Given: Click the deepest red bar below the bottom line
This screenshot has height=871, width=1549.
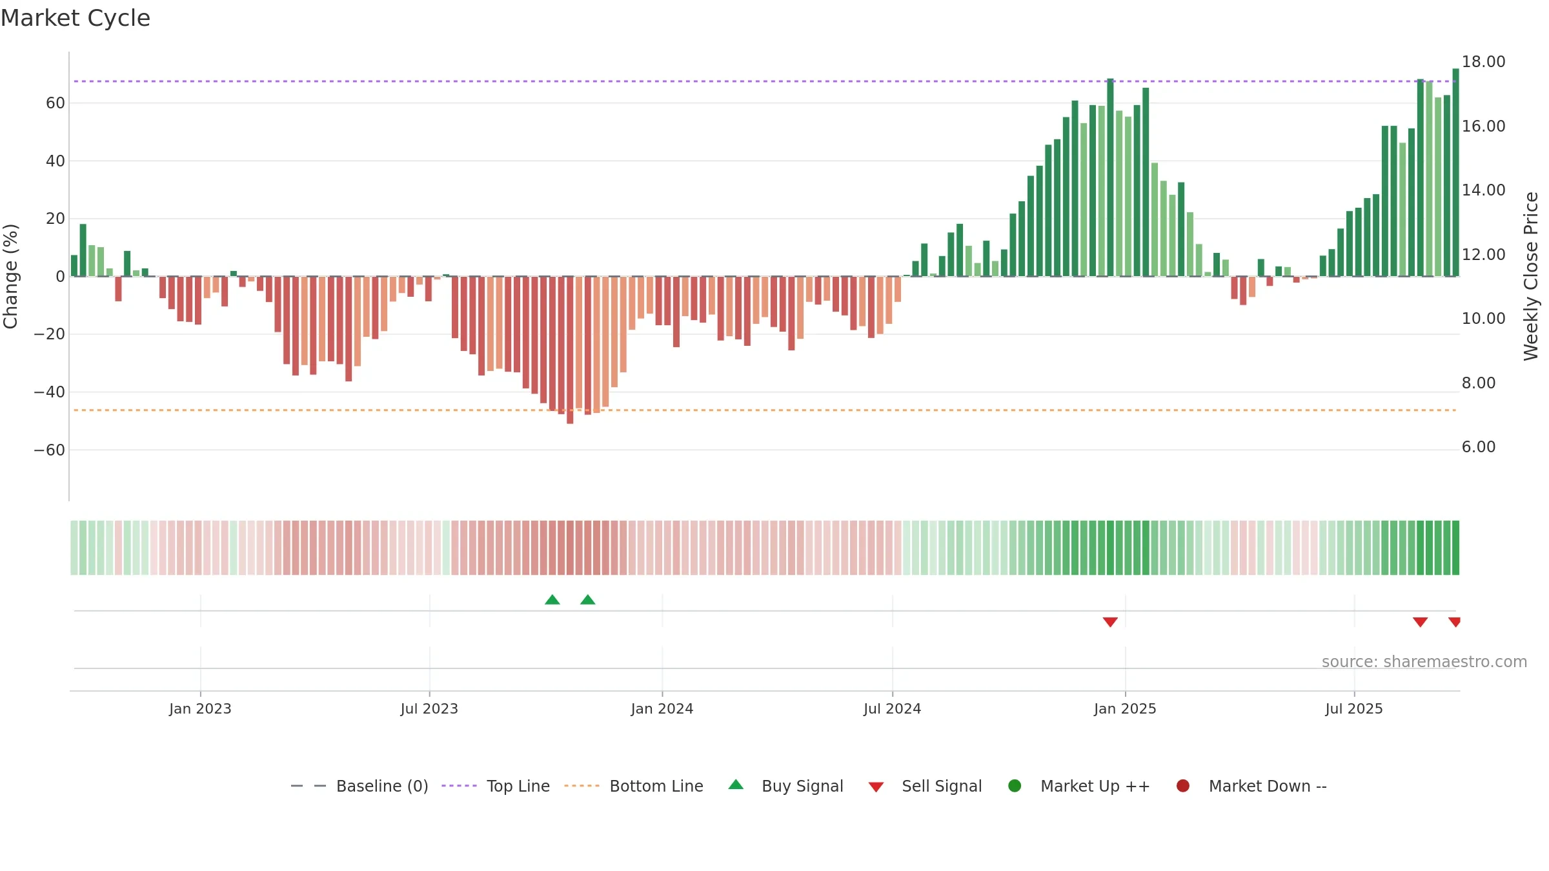Looking at the screenshot, I should [570, 350].
